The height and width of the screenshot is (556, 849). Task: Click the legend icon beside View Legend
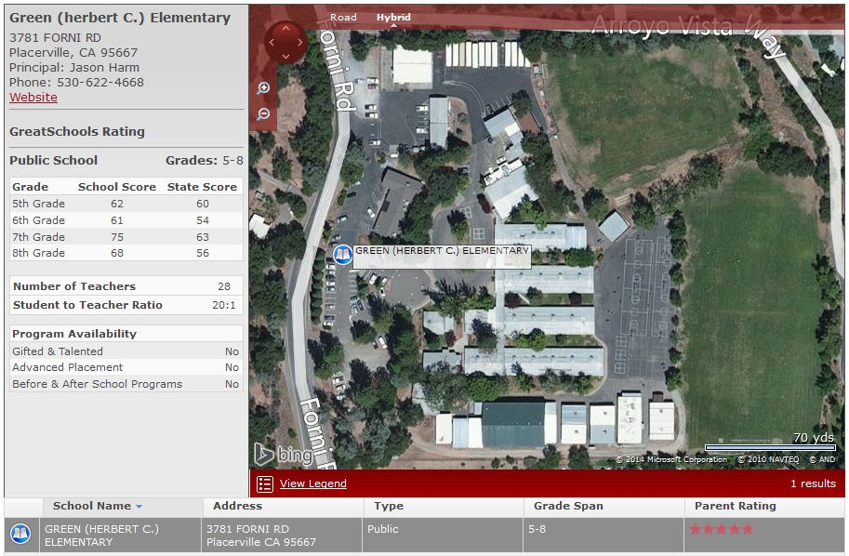pos(266,483)
